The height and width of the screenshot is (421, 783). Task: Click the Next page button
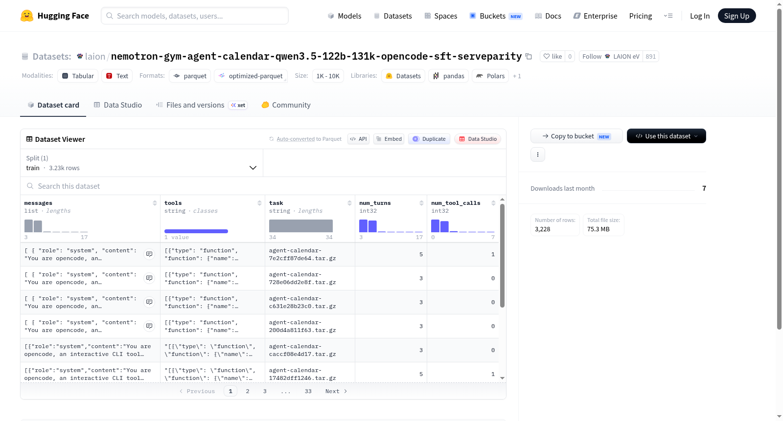tap(336, 391)
